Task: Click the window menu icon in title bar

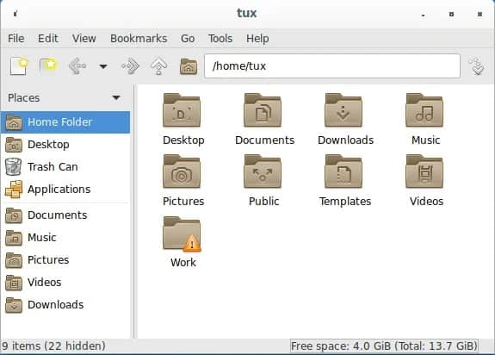Action: click(x=15, y=14)
